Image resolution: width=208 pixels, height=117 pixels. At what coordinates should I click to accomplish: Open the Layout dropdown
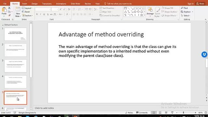click(27, 8)
